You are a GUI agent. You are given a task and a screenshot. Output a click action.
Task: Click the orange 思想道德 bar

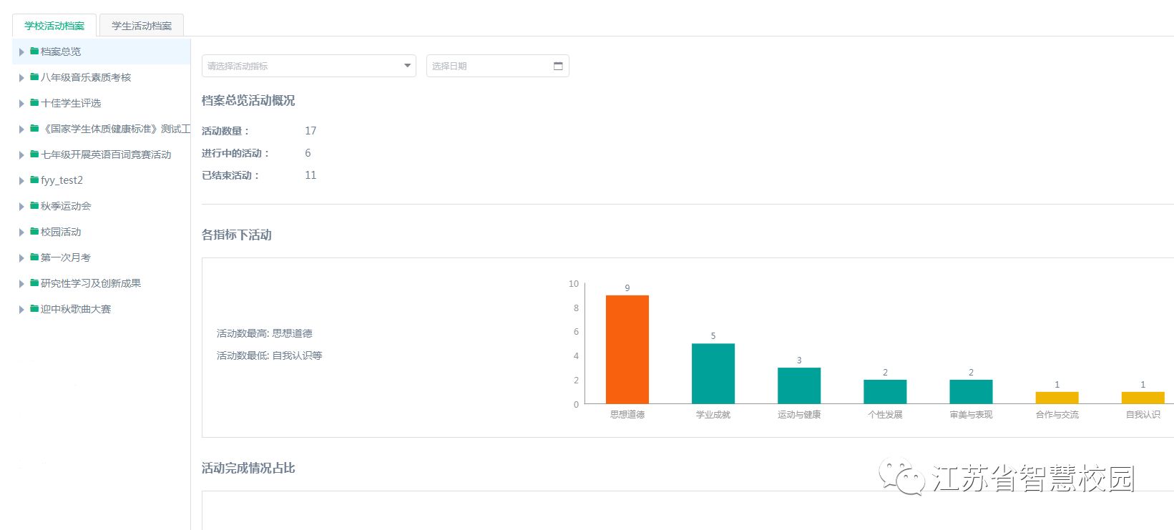[627, 350]
